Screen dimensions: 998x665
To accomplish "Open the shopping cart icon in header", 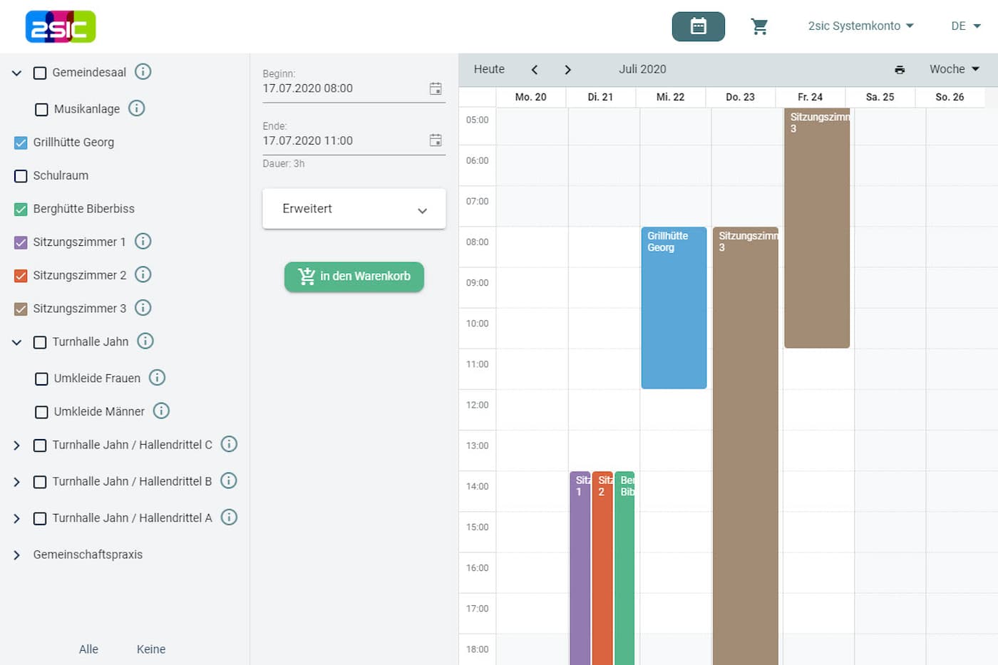I will (x=759, y=26).
